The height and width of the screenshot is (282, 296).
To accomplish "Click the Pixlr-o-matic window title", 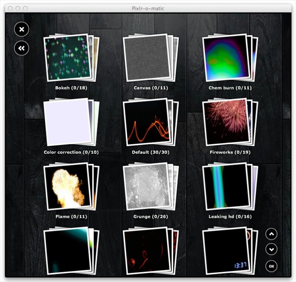I will point(148,8).
